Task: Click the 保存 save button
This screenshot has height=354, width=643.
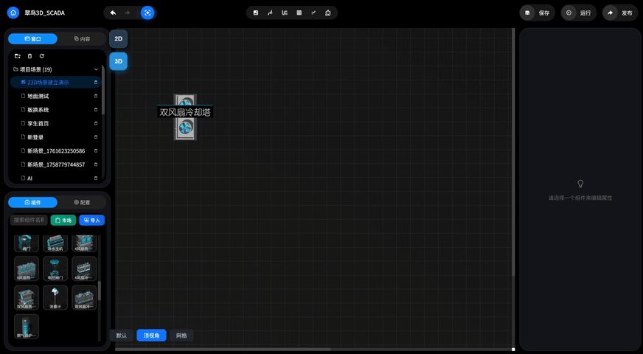Action: [538, 13]
